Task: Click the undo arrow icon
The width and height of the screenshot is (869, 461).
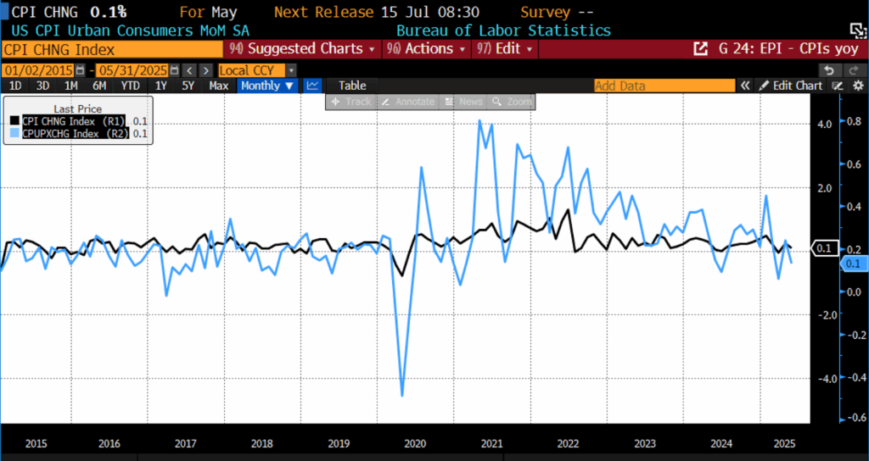Action: [829, 69]
